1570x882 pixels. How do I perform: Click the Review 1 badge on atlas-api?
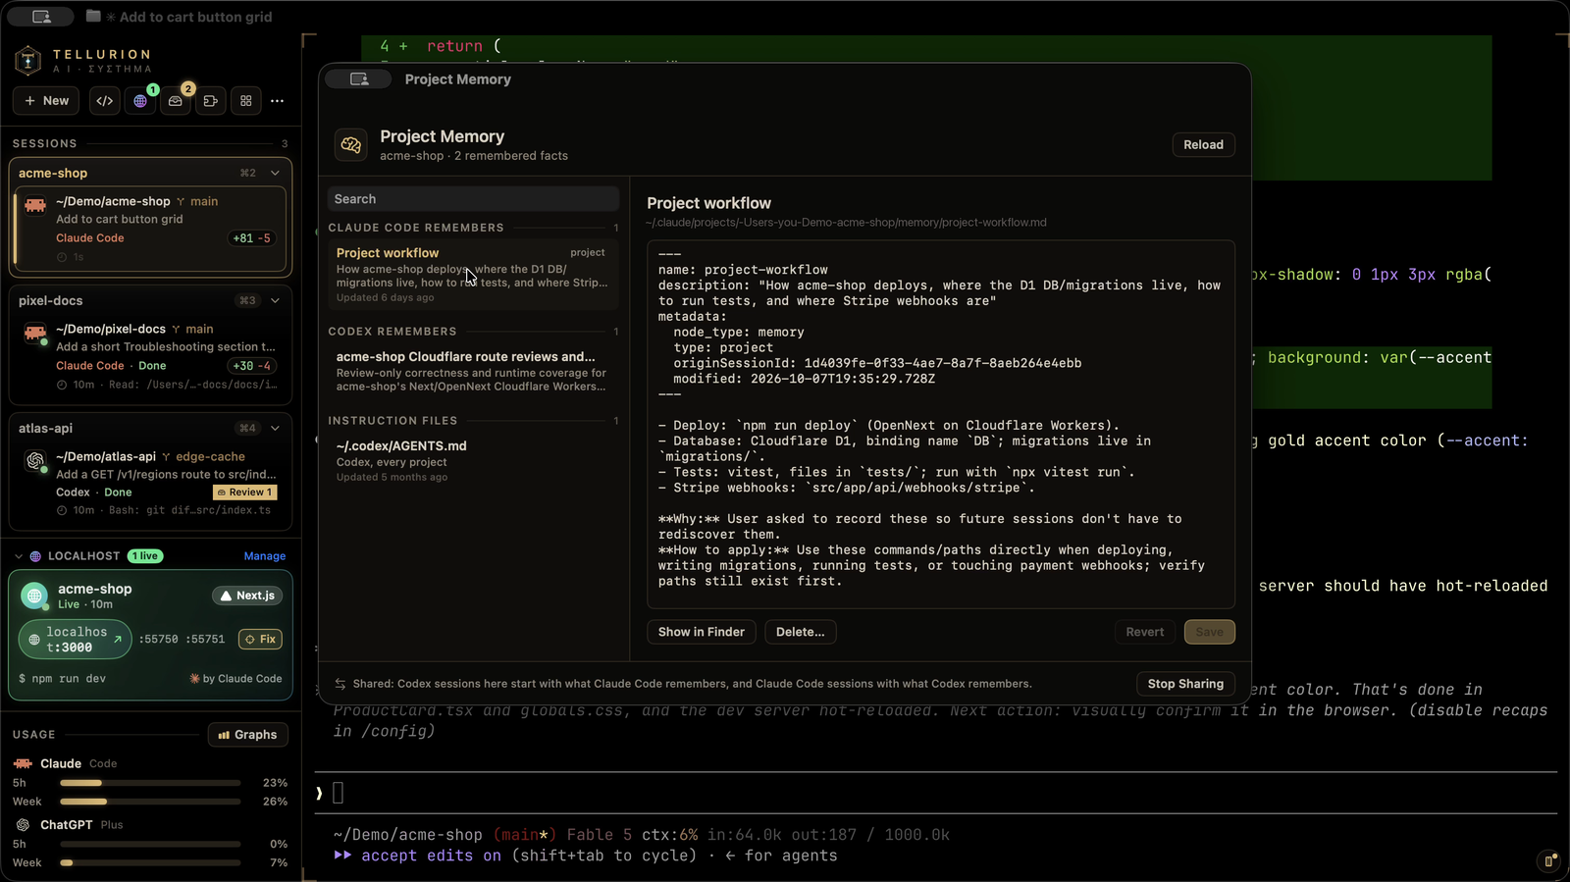245,493
